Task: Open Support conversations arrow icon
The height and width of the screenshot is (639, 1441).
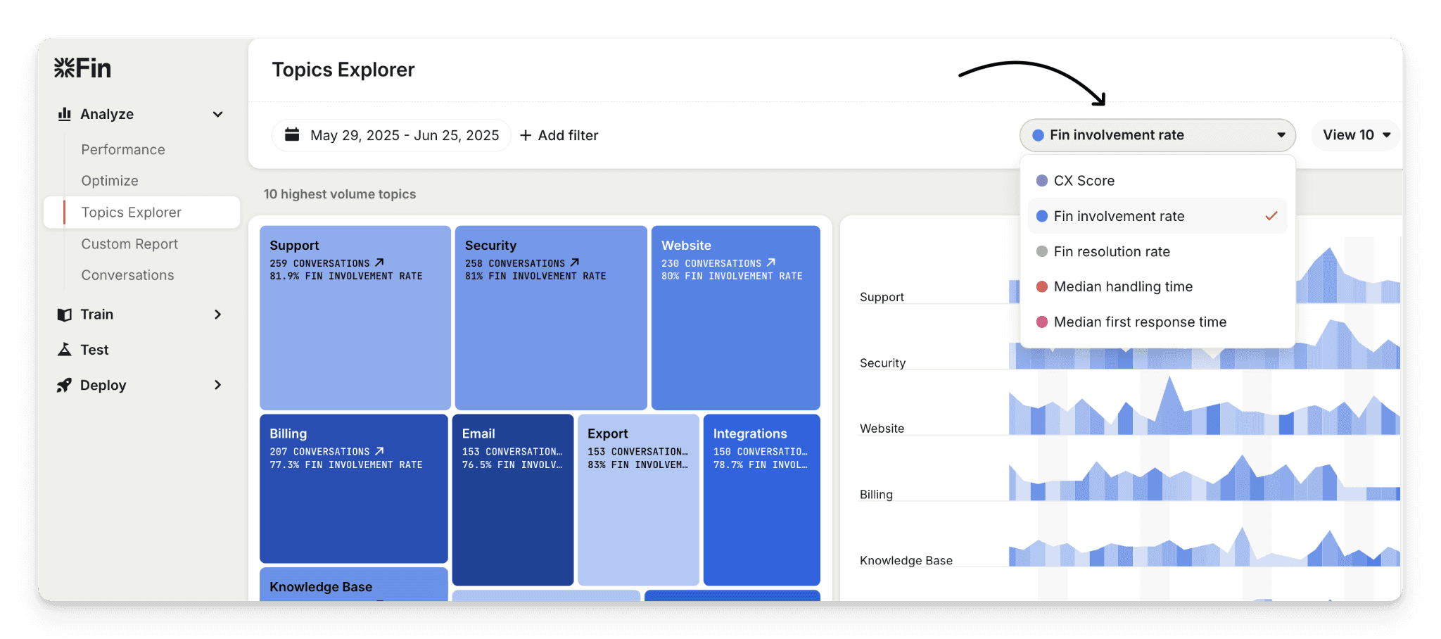Action: pyautogui.click(x=379, y=262)
